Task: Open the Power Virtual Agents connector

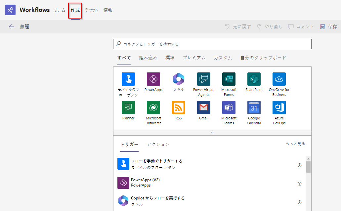Action: (203, 79)
